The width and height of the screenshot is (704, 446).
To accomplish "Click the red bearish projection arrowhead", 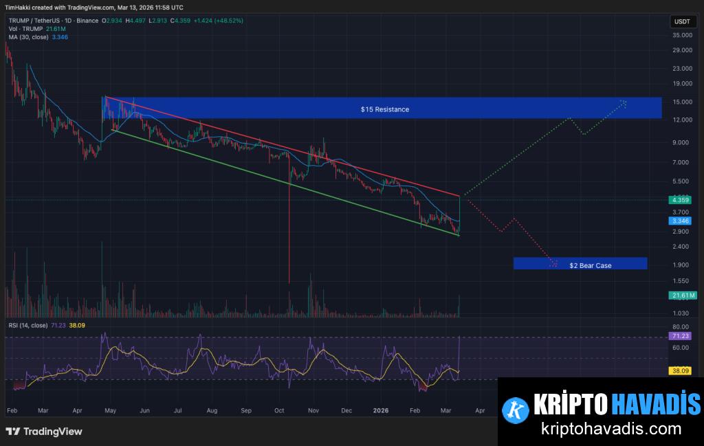I will pos(553,263).
